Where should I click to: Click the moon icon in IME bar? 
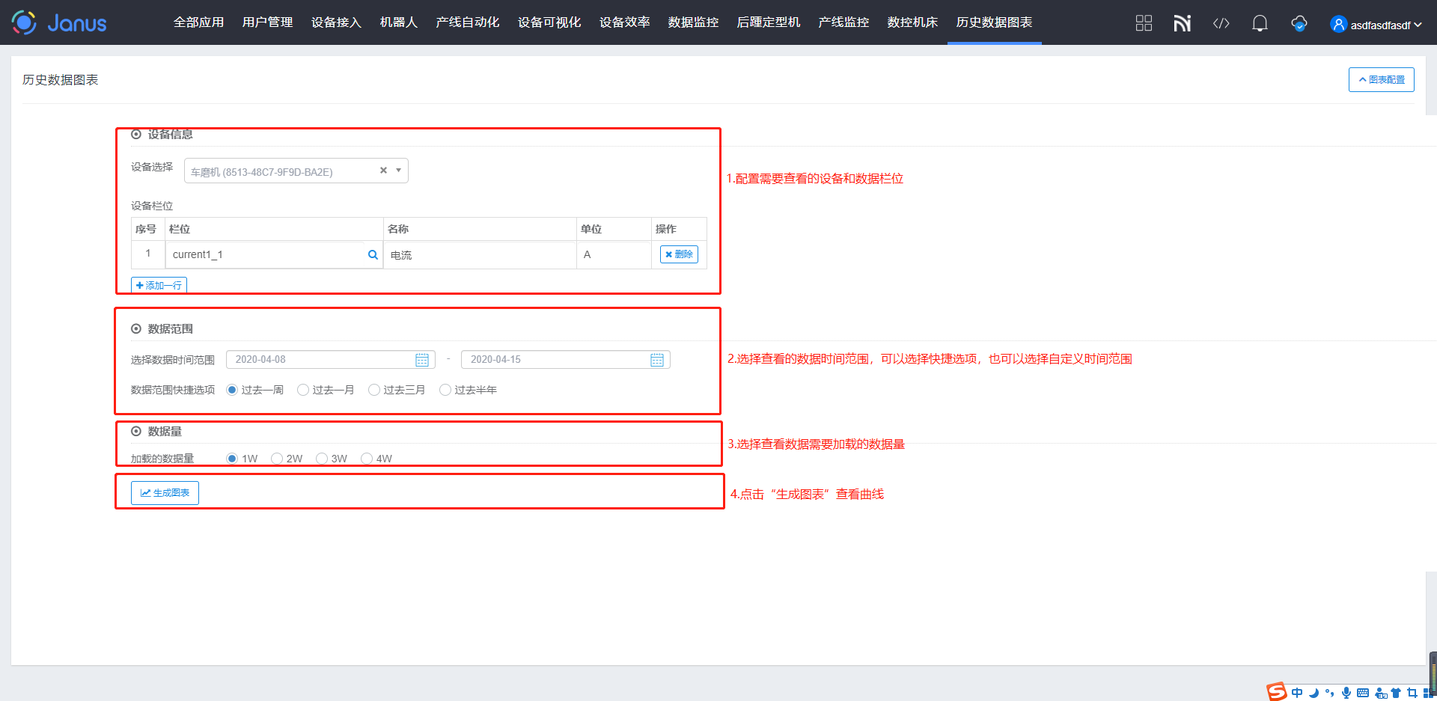tap(1314, 693)
